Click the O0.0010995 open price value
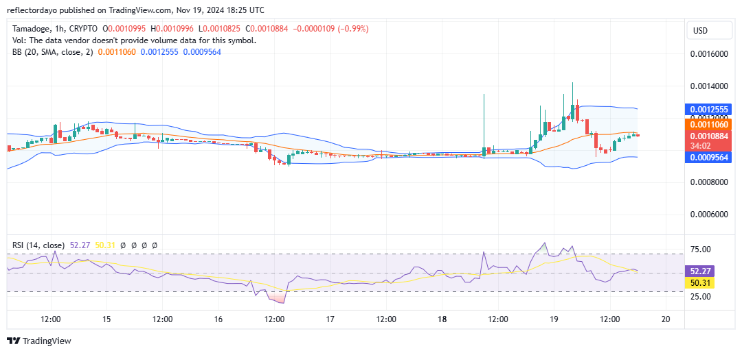The height and width of the screenshot is (353, 742). click(124, 29)
